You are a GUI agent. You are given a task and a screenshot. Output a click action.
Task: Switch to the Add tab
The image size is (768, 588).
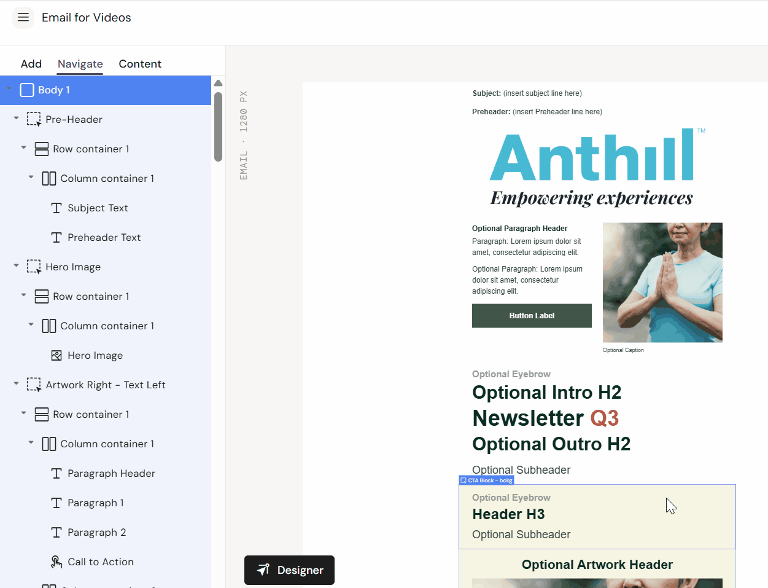coord(31,64)
